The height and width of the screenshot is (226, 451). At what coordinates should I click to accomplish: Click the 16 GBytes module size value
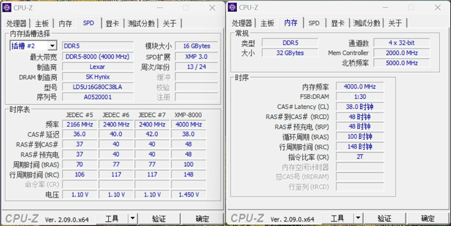pyautogui.click(x=196, y=46)
